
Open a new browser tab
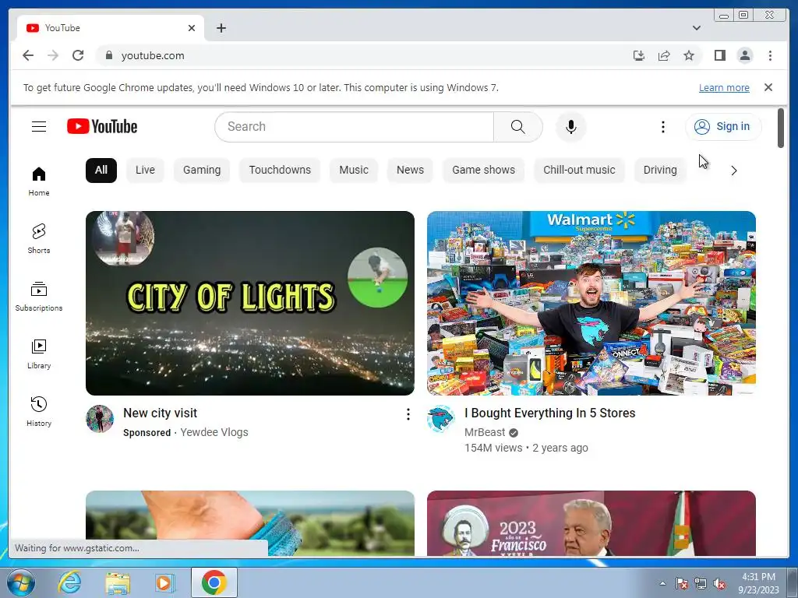[x=221, y=28]
